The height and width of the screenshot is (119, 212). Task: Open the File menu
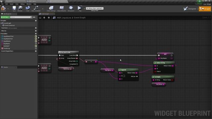point(2,4)
